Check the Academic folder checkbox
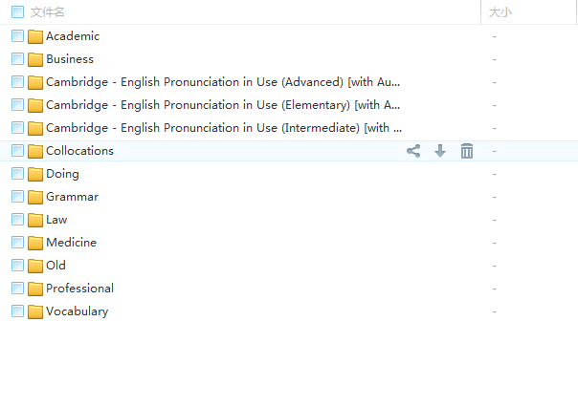The width and height of the screenshot is (578, 407). coord(17,36)
